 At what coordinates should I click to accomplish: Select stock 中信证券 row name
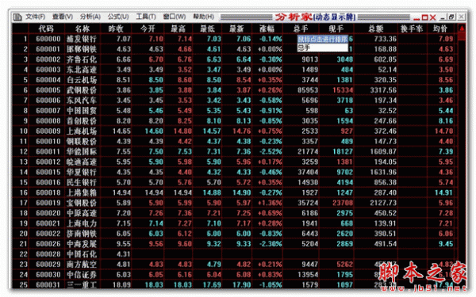tap(82, 275)
